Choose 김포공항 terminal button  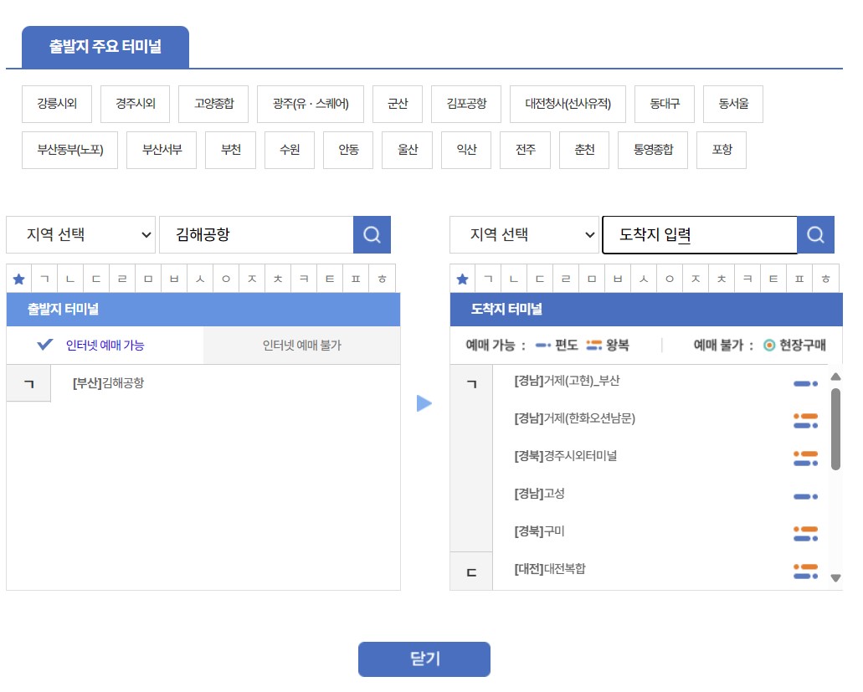[466, 104]
